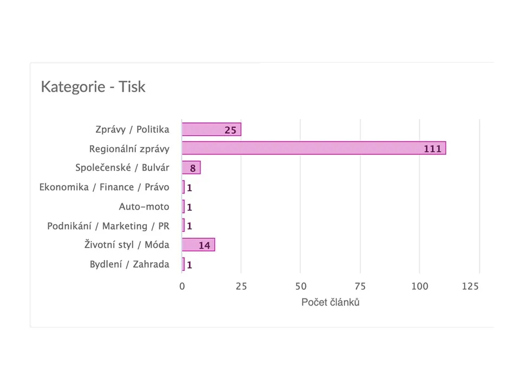Screen dimensions: 520x390
Task: Click the Regionální zprávy category label
Action: click(129, 149)
